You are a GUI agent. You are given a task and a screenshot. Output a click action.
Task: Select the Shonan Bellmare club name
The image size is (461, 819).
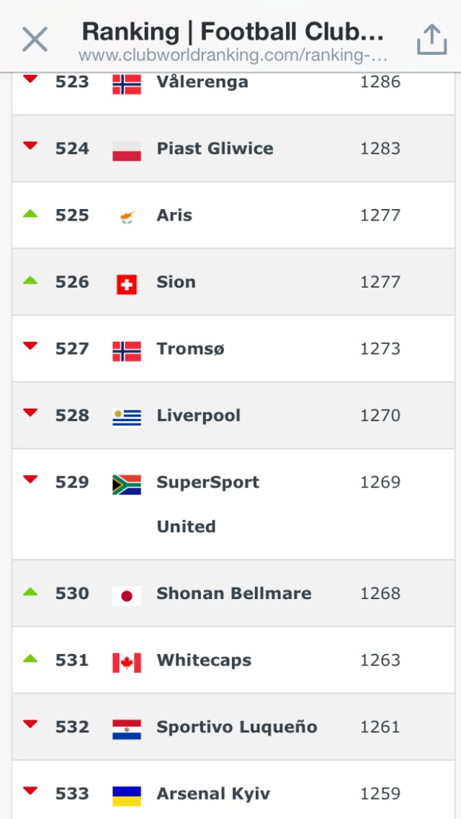(234, 593)
